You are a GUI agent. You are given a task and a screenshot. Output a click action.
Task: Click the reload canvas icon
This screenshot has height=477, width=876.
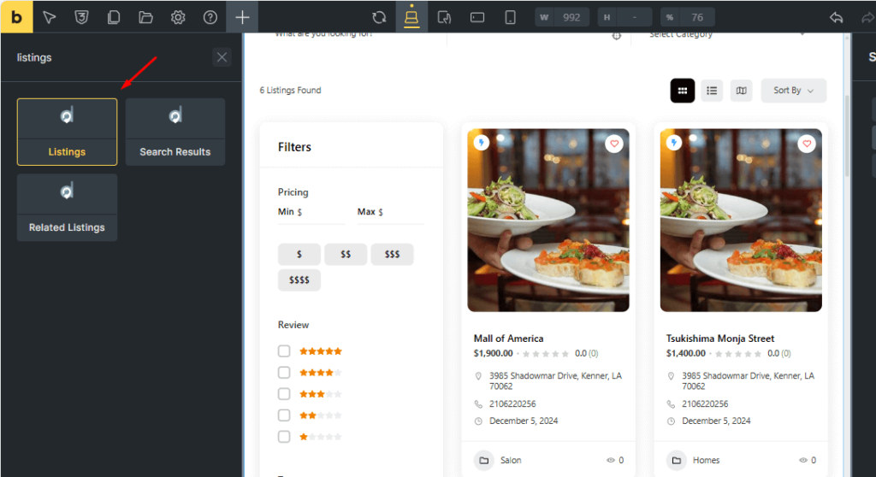click(x=379, y=17)
